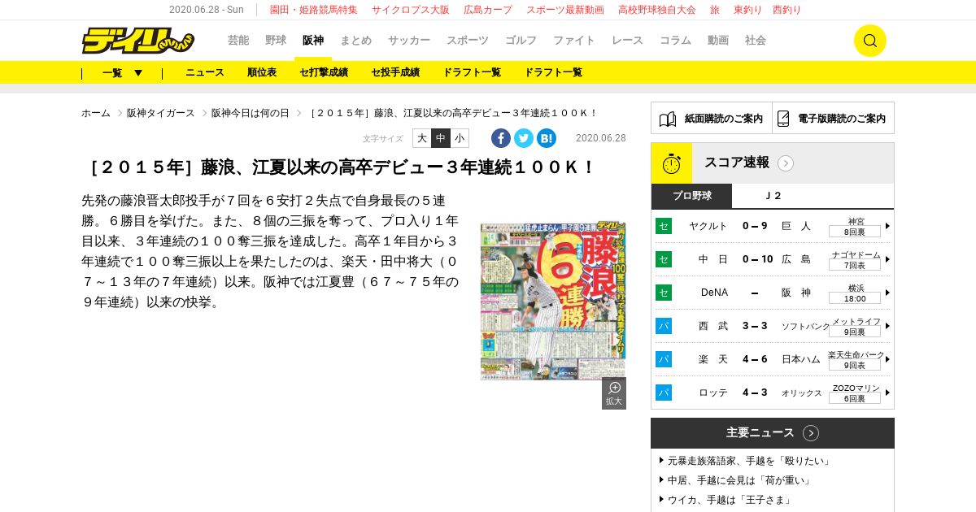Open the スポーツ menu section

tap(468, 40)
